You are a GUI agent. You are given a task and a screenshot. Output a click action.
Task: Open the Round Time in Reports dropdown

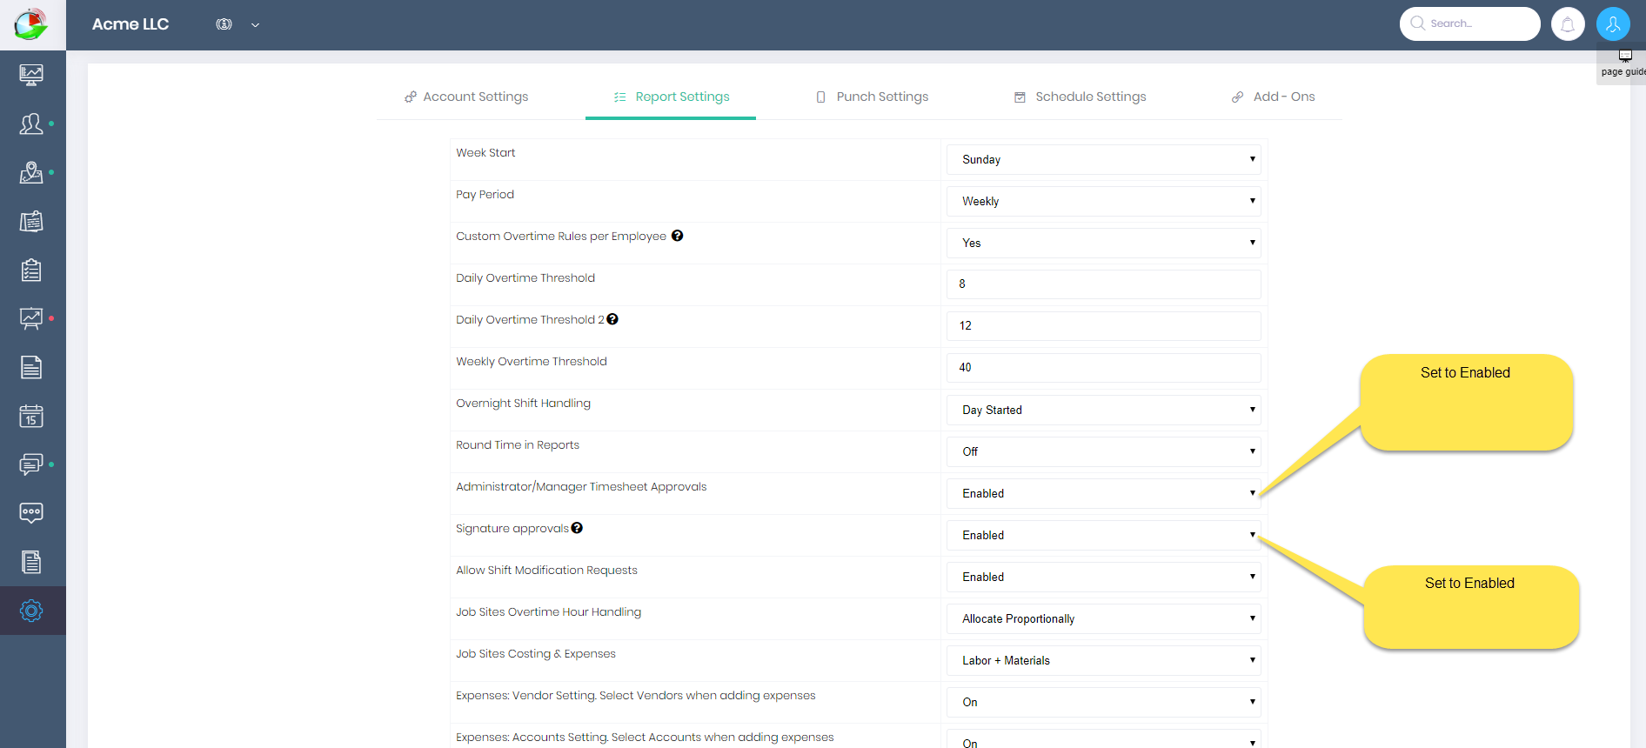tap(1103, 451)
